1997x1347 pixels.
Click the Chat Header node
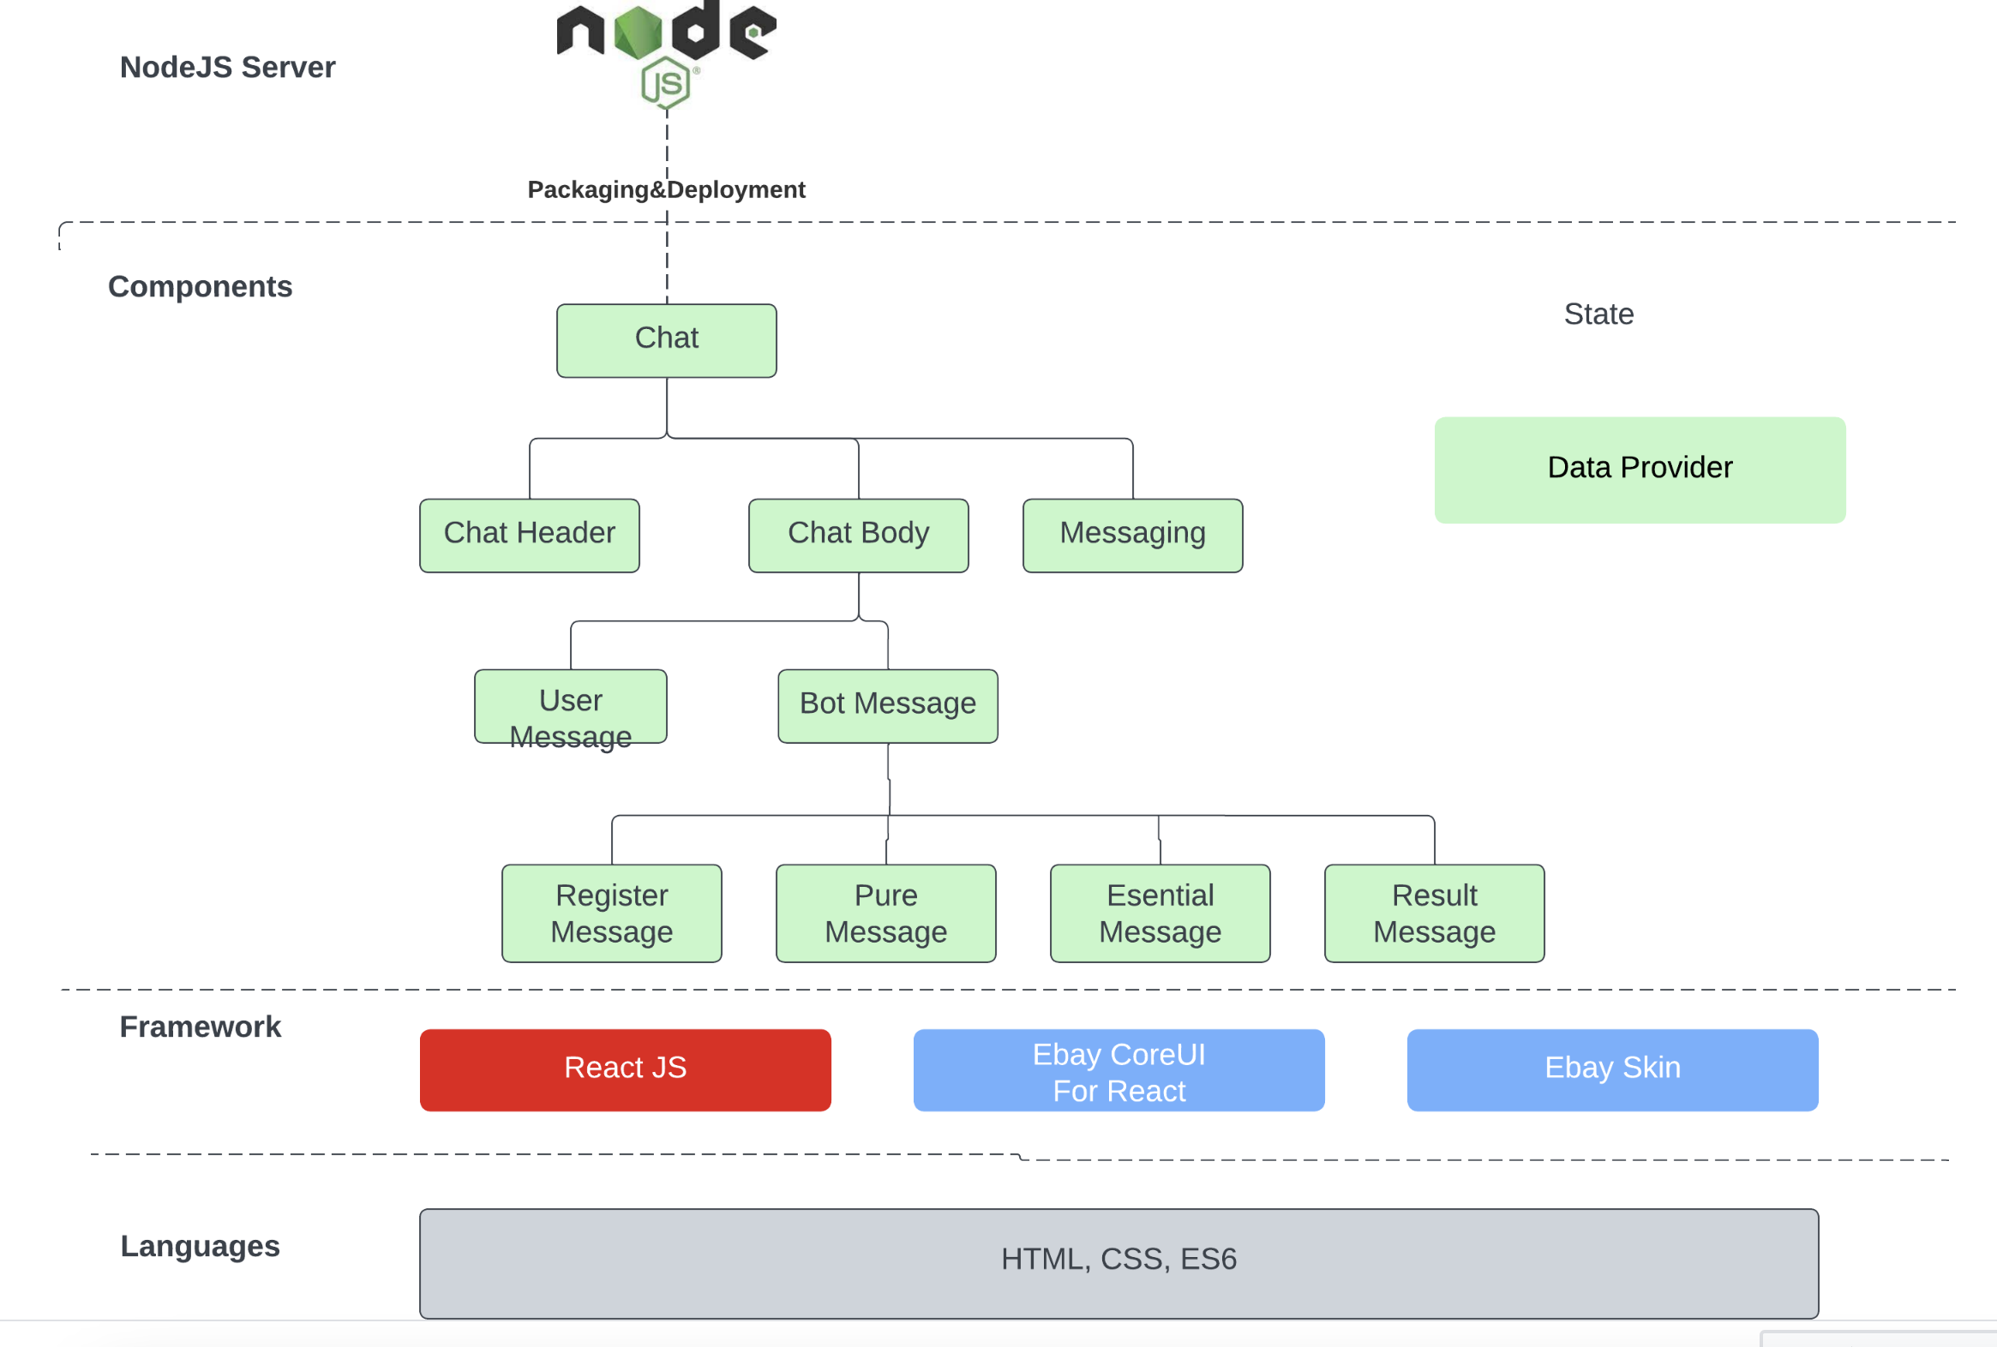click(530, 536)
